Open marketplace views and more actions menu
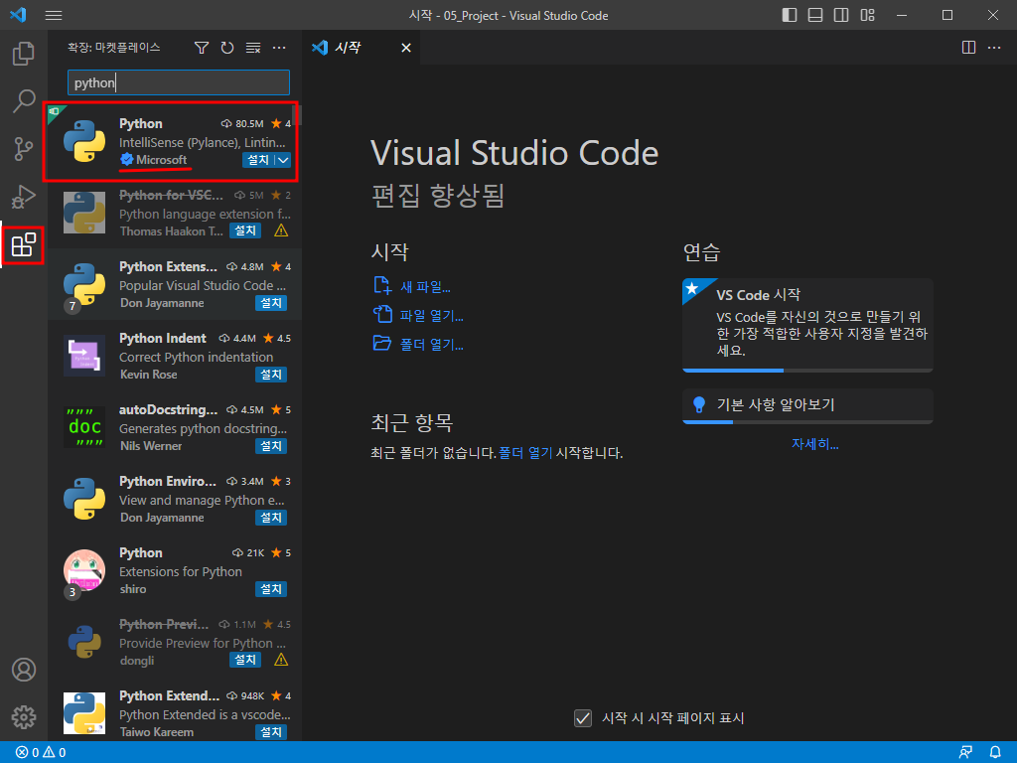 pos(279,48)
